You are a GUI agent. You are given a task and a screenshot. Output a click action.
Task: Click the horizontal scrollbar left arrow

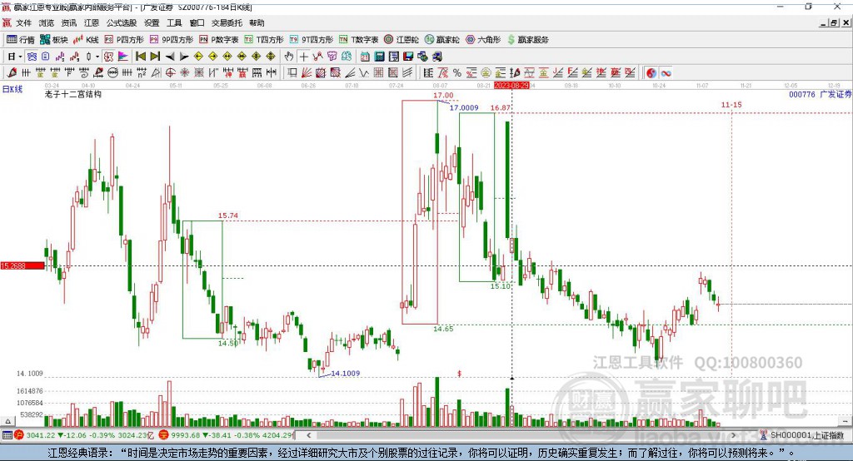pyautogui.click(x=308, y=435)
